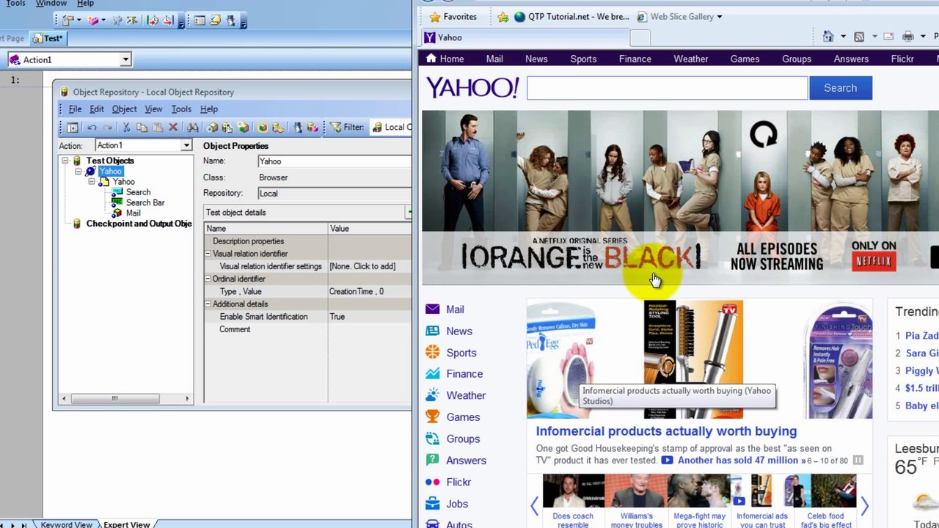The height and width of the screenshot is (528, 939).
Task: Click the Cut icon in Object Repository toolbar
Action: click(x=126, y=128)
